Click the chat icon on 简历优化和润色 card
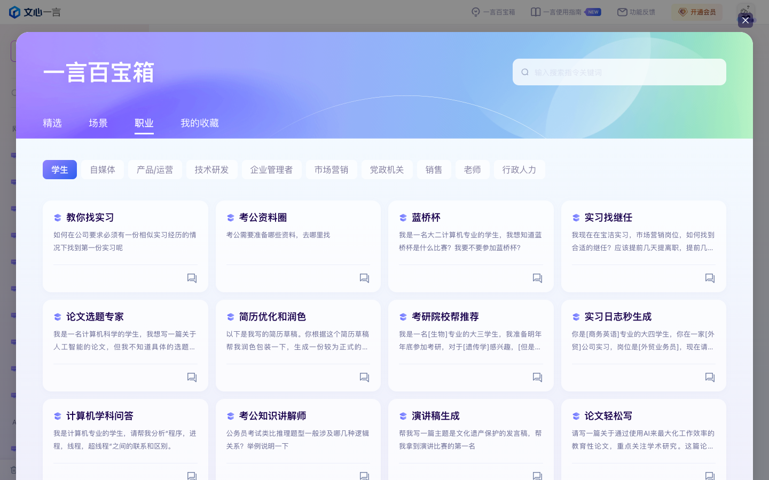Image resolution: width=769 pixels, height=480 pixels. click(365, 377)
